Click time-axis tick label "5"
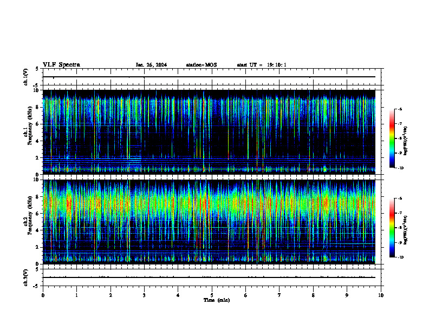The height and width of the screenshot is (331, 429). [x=212, y=295]
